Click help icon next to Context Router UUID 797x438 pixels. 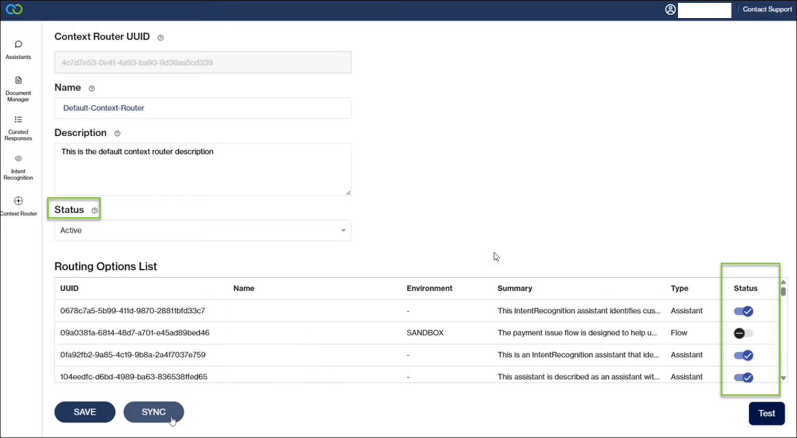[160, 38]
